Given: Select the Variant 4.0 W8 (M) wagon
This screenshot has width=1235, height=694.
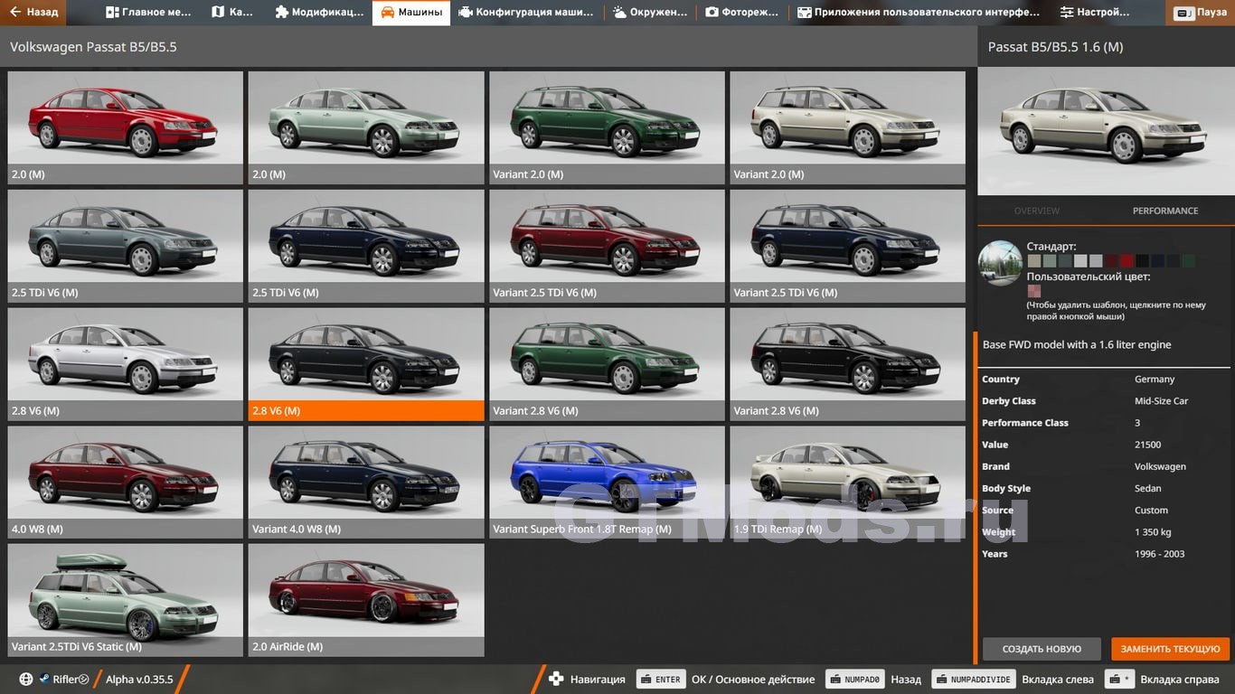Looking at the screenshot, I should pos(366,483).
